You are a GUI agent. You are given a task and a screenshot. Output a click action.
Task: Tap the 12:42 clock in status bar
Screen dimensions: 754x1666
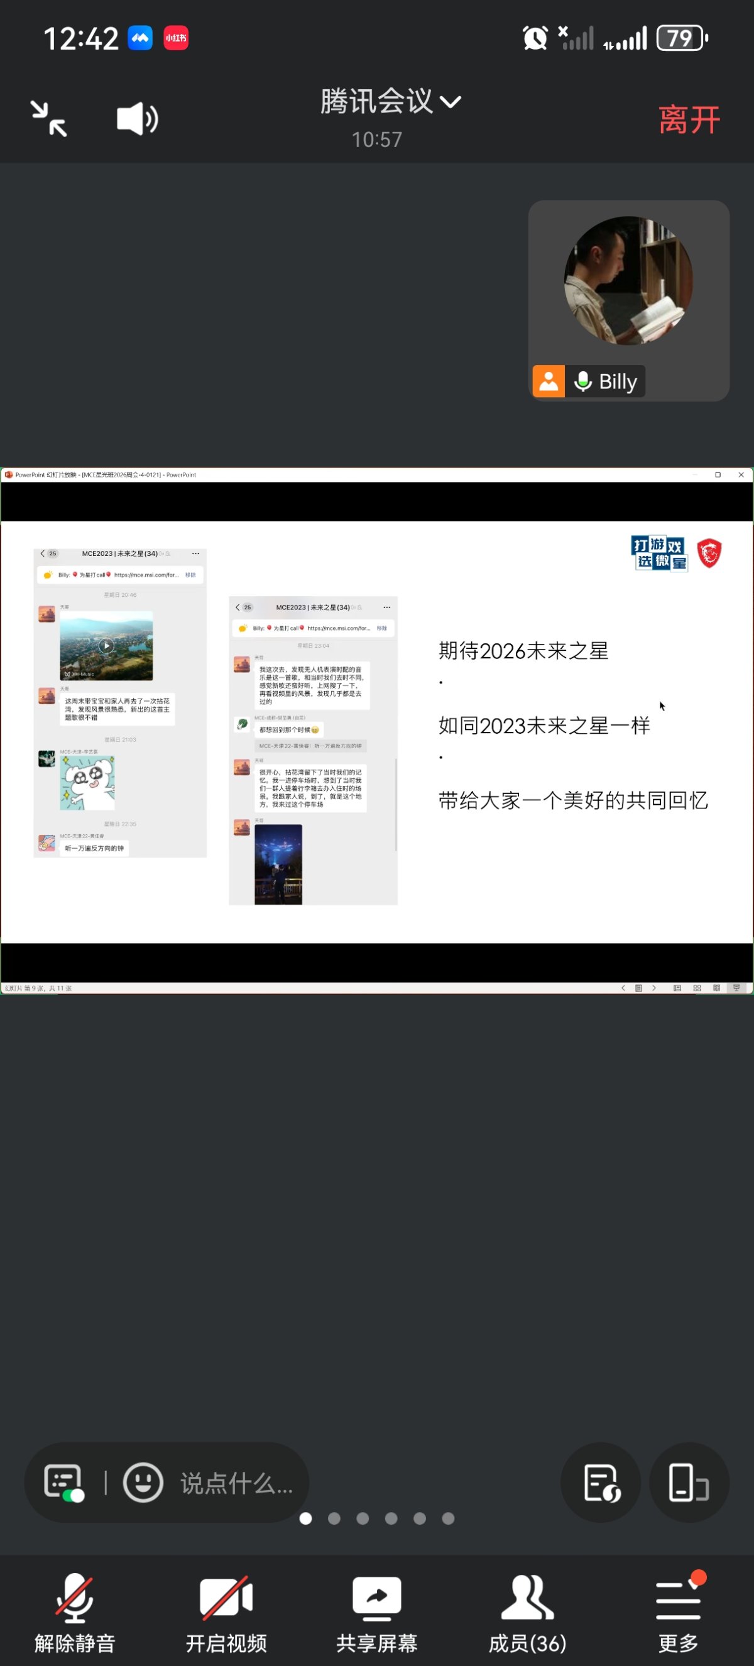click(81, 38)
